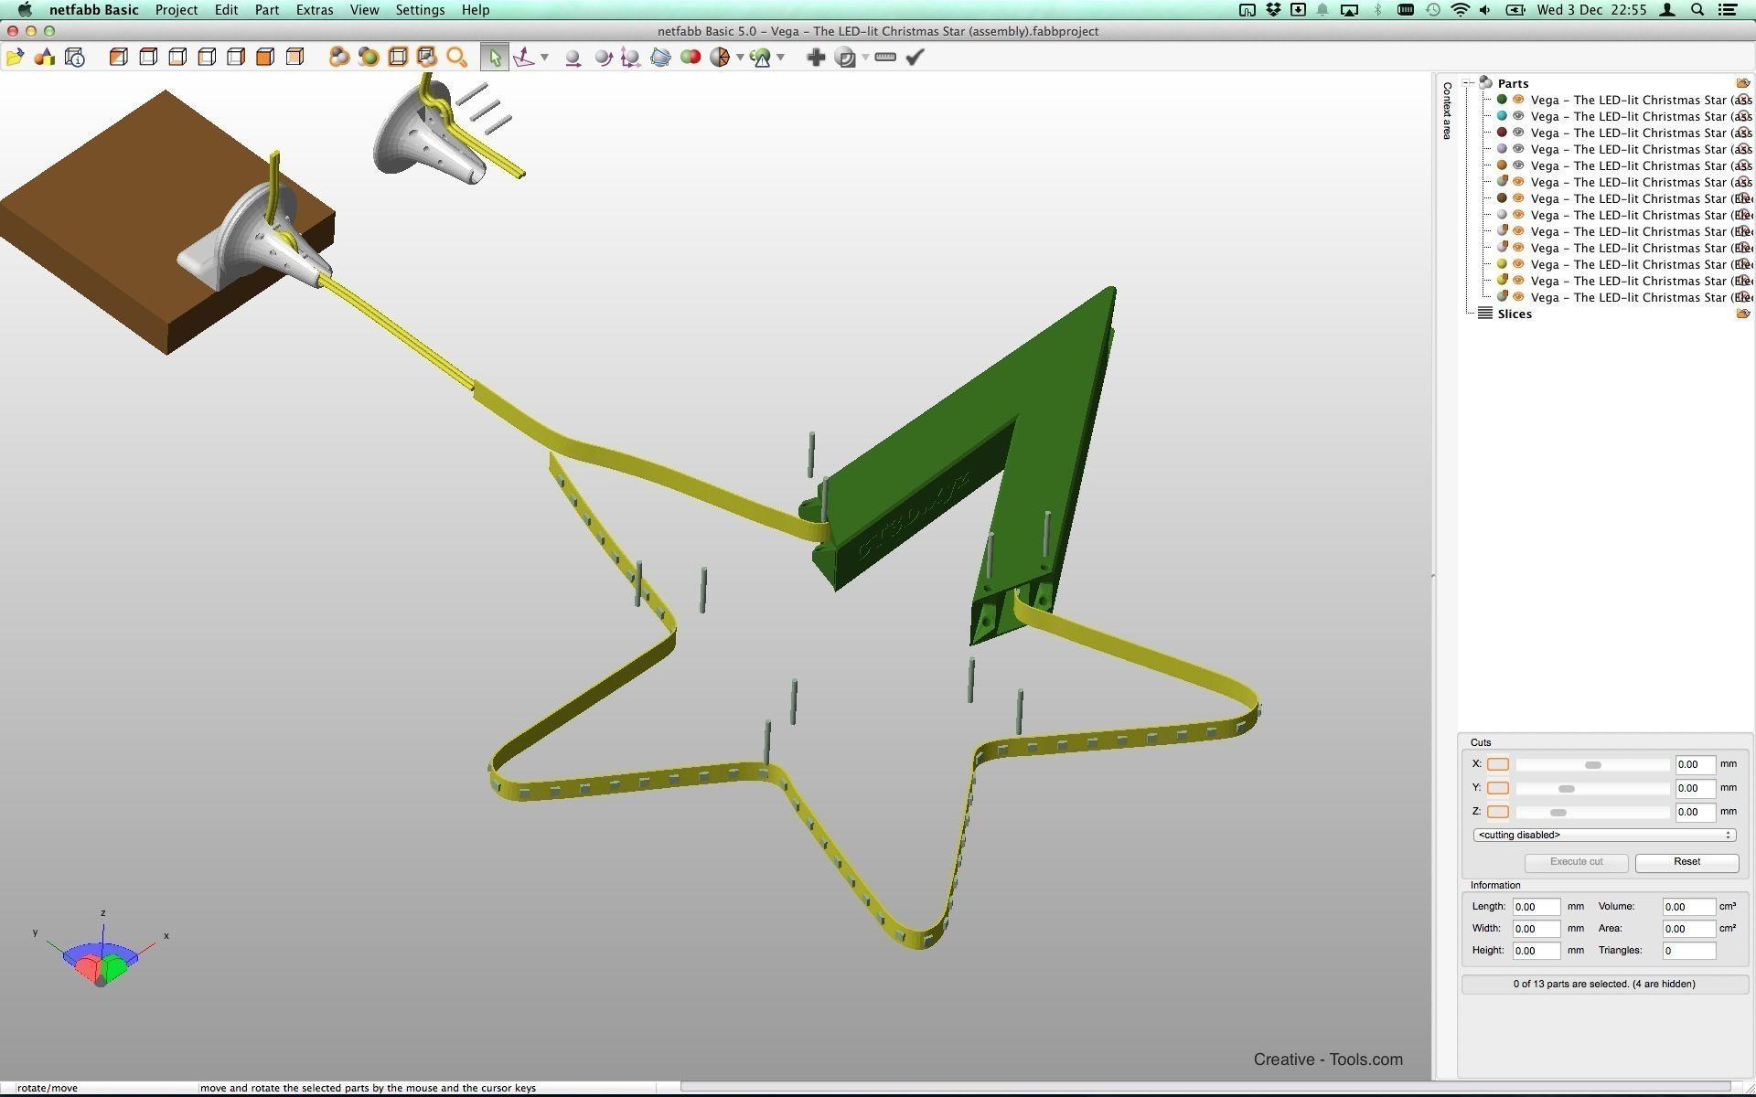Click the X cut slider handle

coord(1593,764)
